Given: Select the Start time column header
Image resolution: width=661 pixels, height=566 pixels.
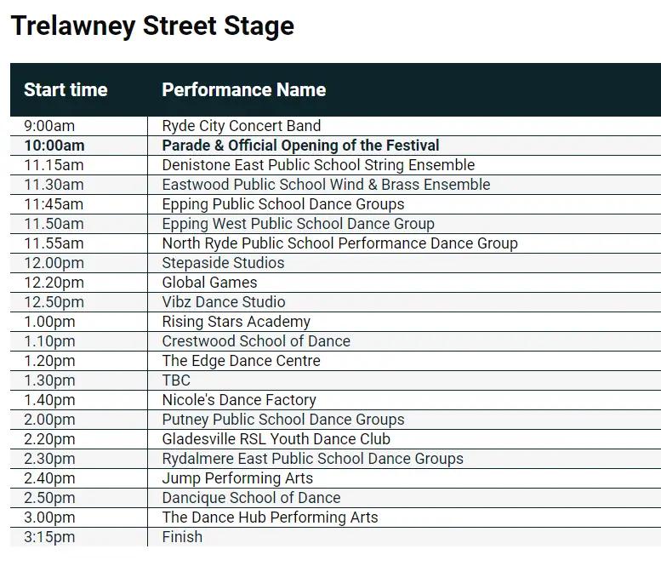Looking at the screenshot, I should pyautogui.click(x=66, y=90).
